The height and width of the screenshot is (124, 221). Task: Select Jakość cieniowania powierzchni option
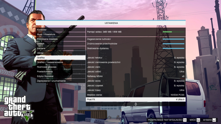click(136, 62)
